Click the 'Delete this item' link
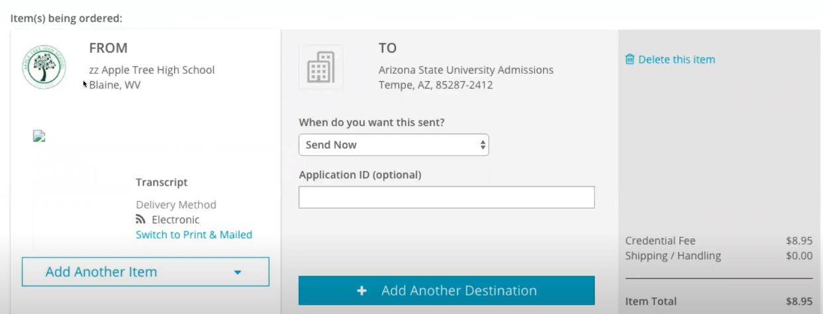The image size is (823, 314). click(676, 59)
